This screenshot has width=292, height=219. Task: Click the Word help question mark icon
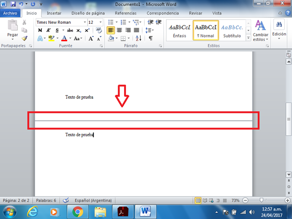288,13
